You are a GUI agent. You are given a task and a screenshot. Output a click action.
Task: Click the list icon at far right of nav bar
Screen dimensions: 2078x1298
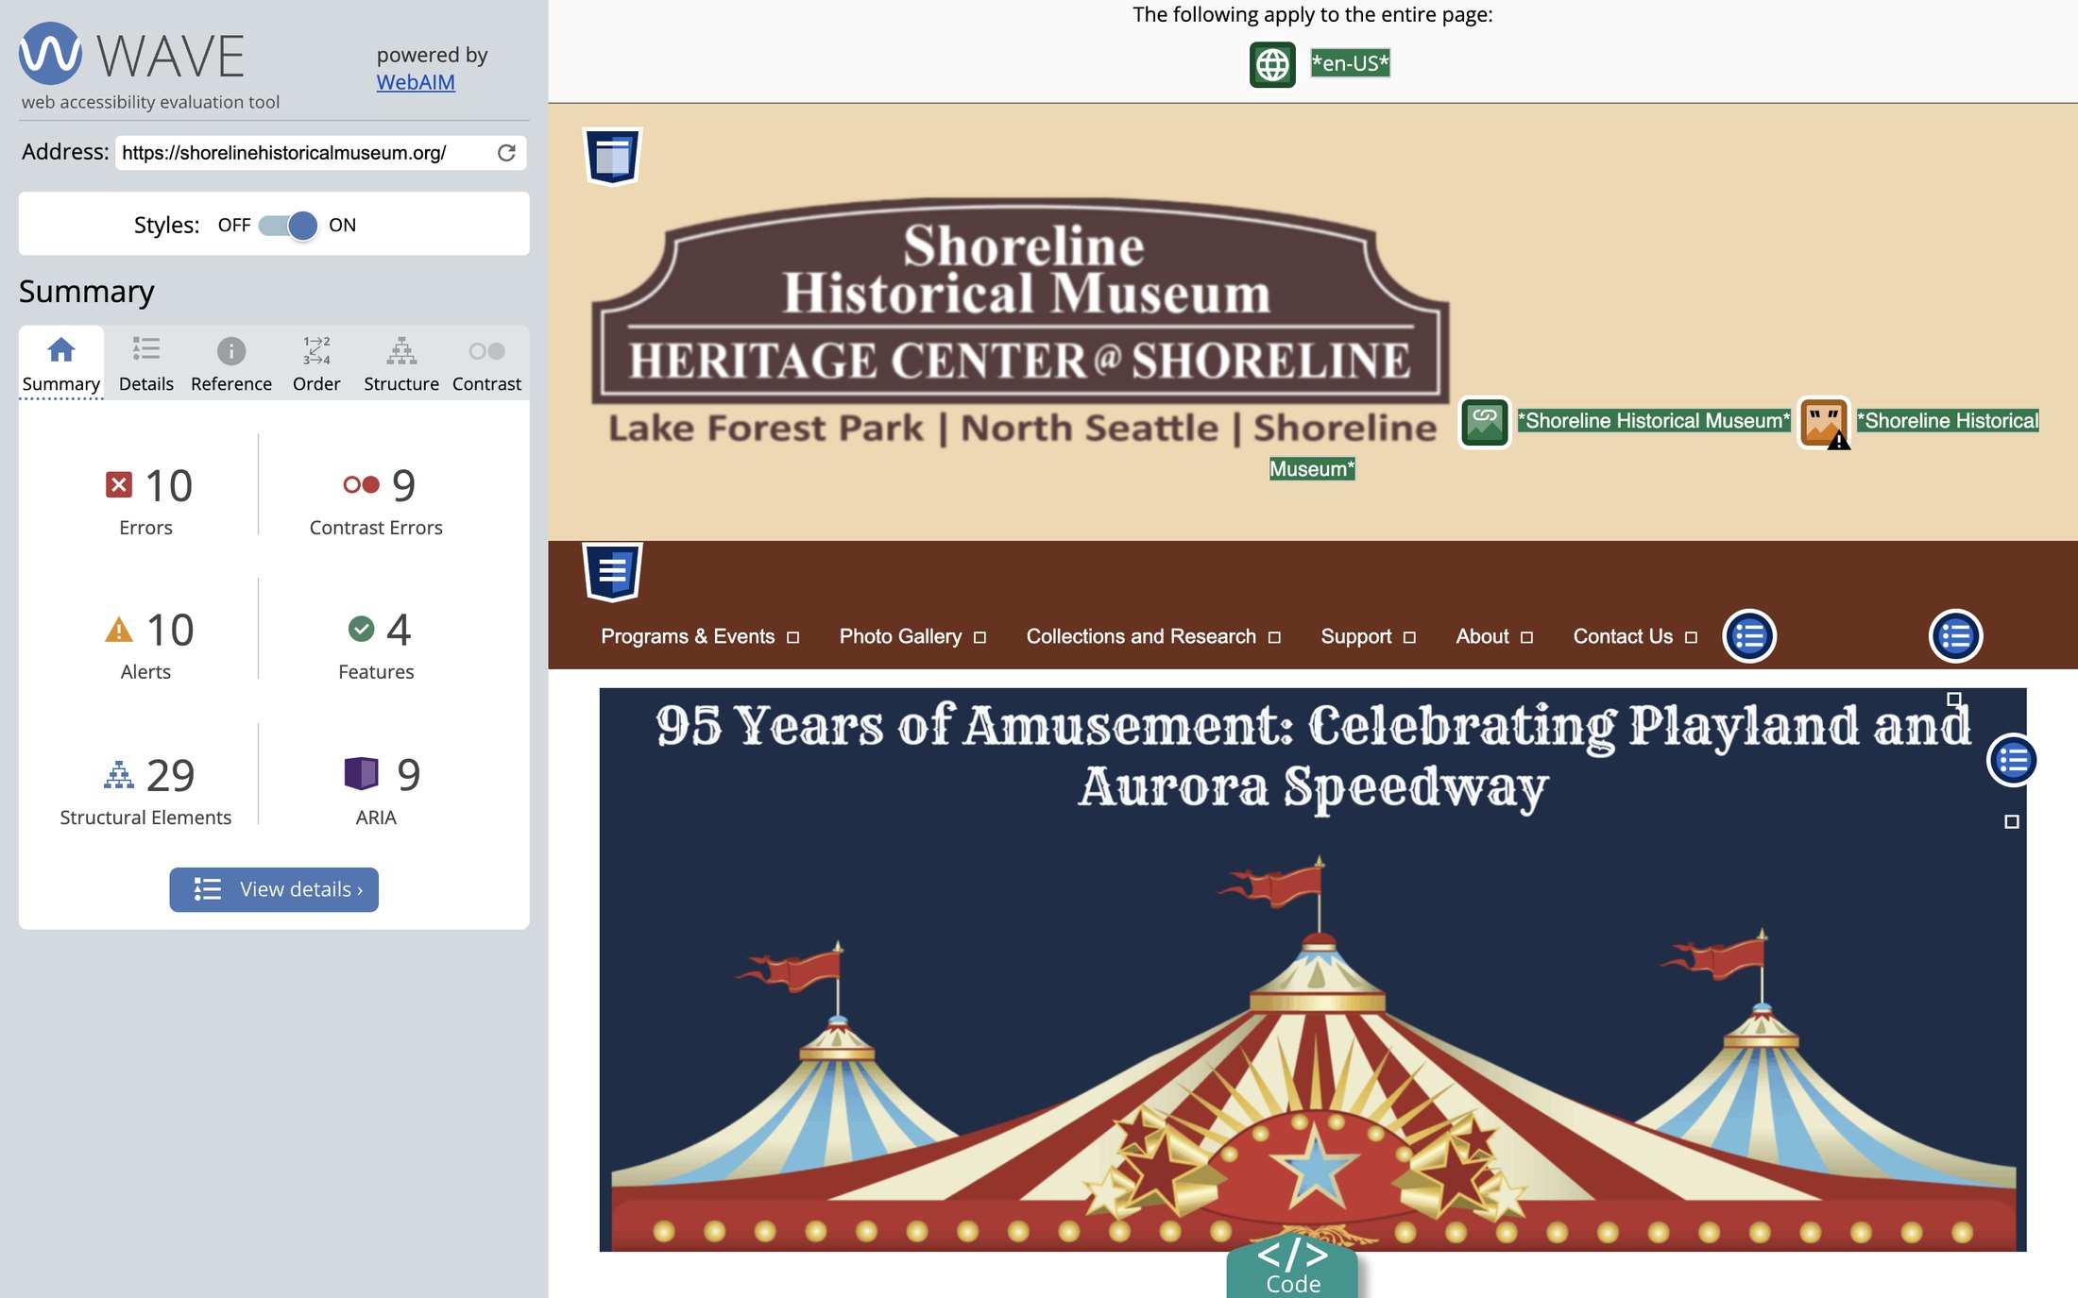pos(1955,636)
